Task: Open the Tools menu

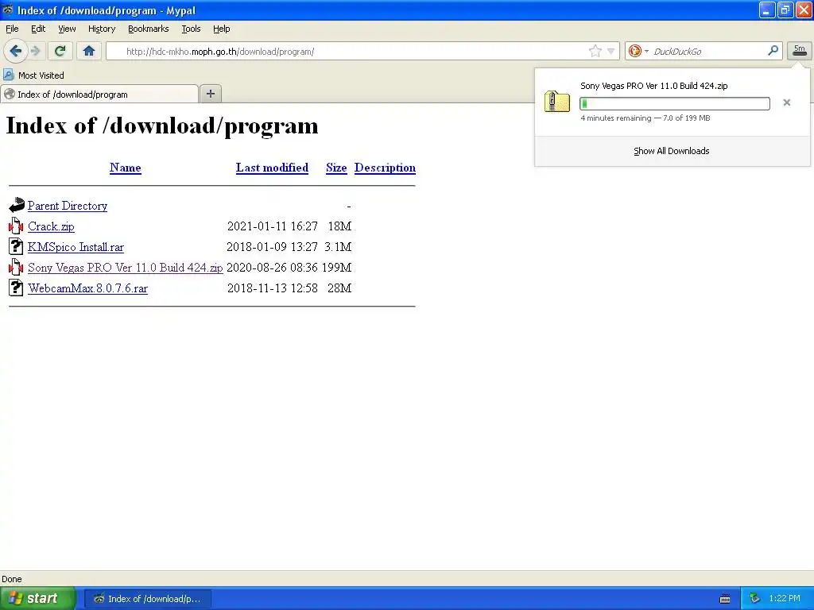Action: click(191, 29)
